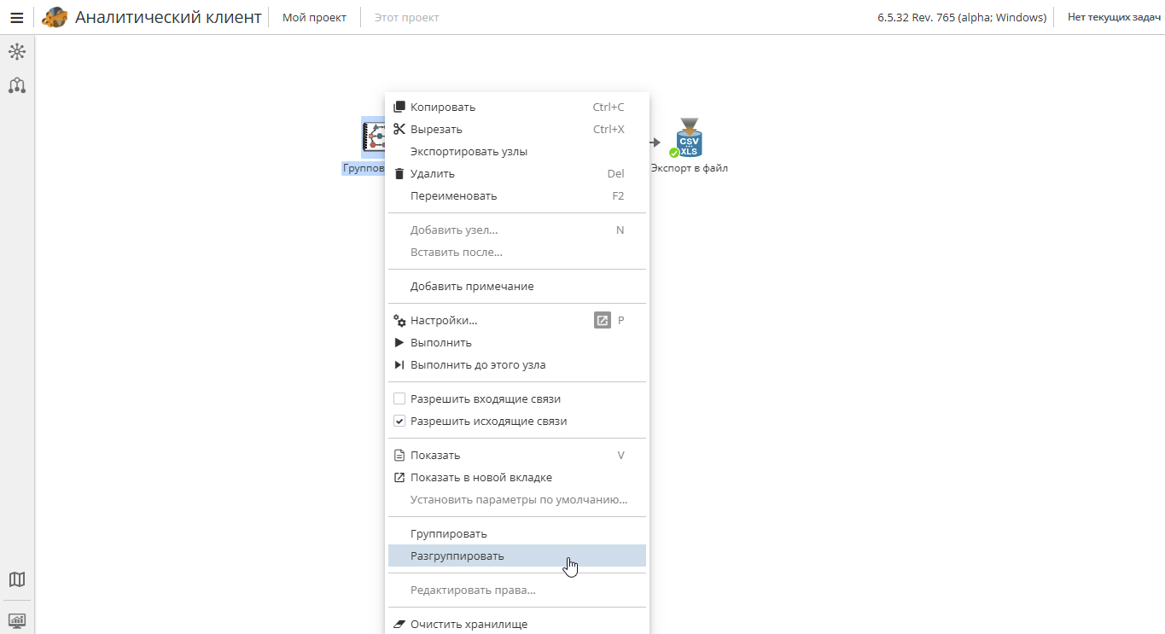Choose Вырезать from the context menu

tap(517, 129)
